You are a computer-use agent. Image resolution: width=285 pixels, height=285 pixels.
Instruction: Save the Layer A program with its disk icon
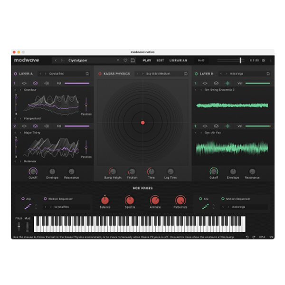pyautogui.click(x=87, y=74)
